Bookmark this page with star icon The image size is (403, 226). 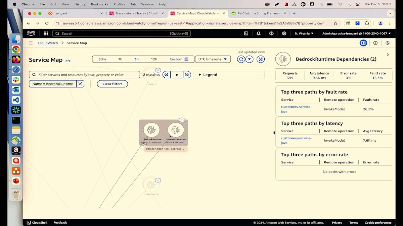click(335, 23)
